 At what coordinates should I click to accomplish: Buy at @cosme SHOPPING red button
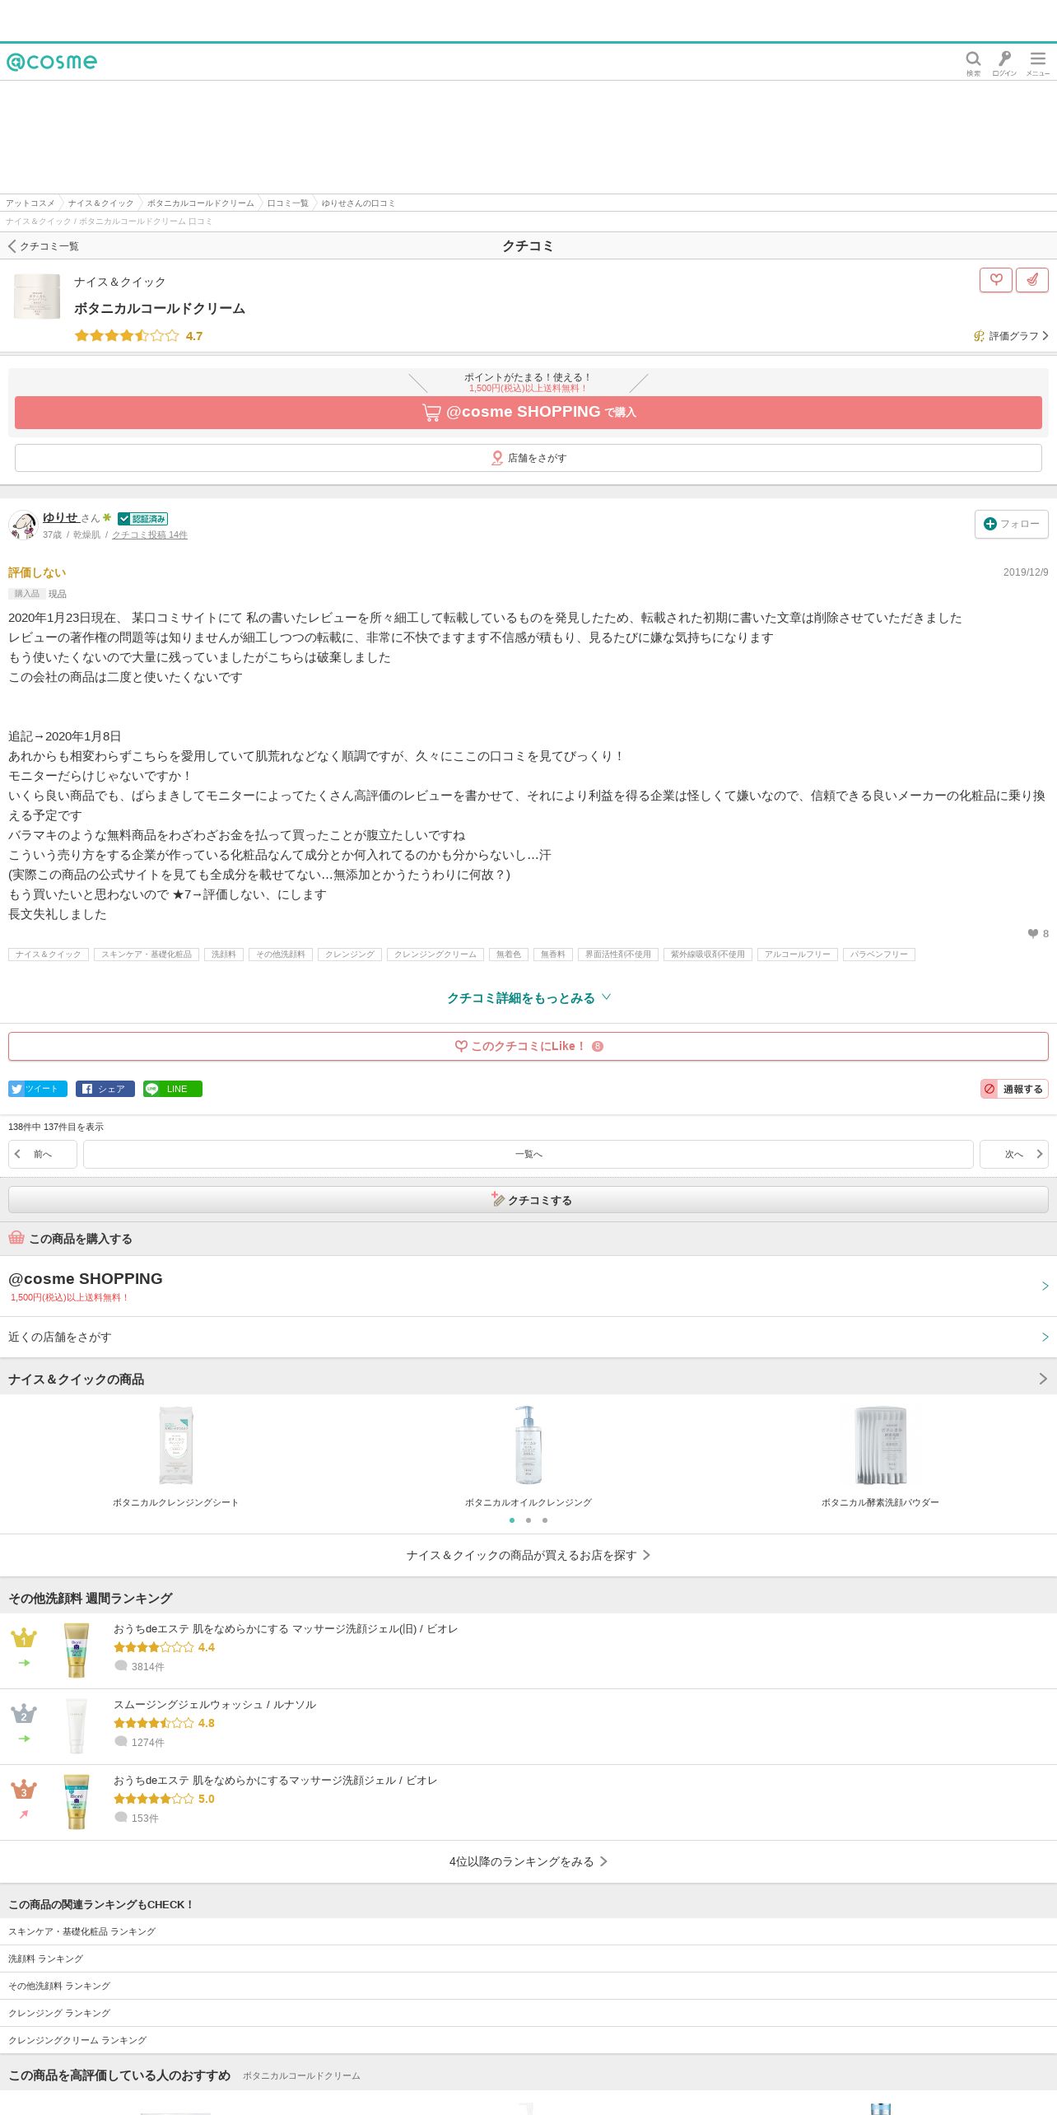pyautogui.click(x=528, y=412)
